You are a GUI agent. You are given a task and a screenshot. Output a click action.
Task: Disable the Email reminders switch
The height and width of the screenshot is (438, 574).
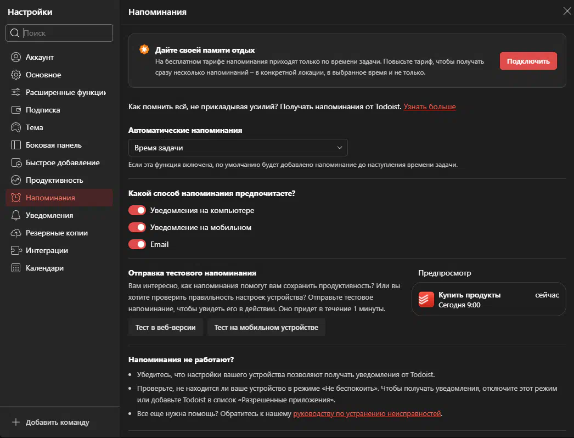137,244
